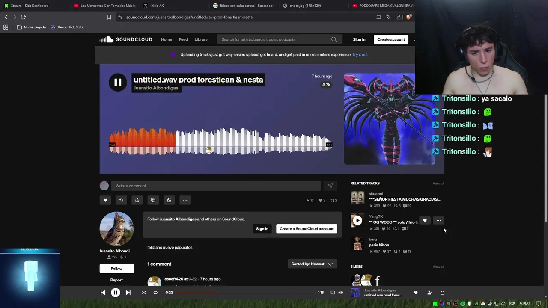The image size is (548, 308).
Task: Click View all next to Related Tracks
Action: pos(438,183)
